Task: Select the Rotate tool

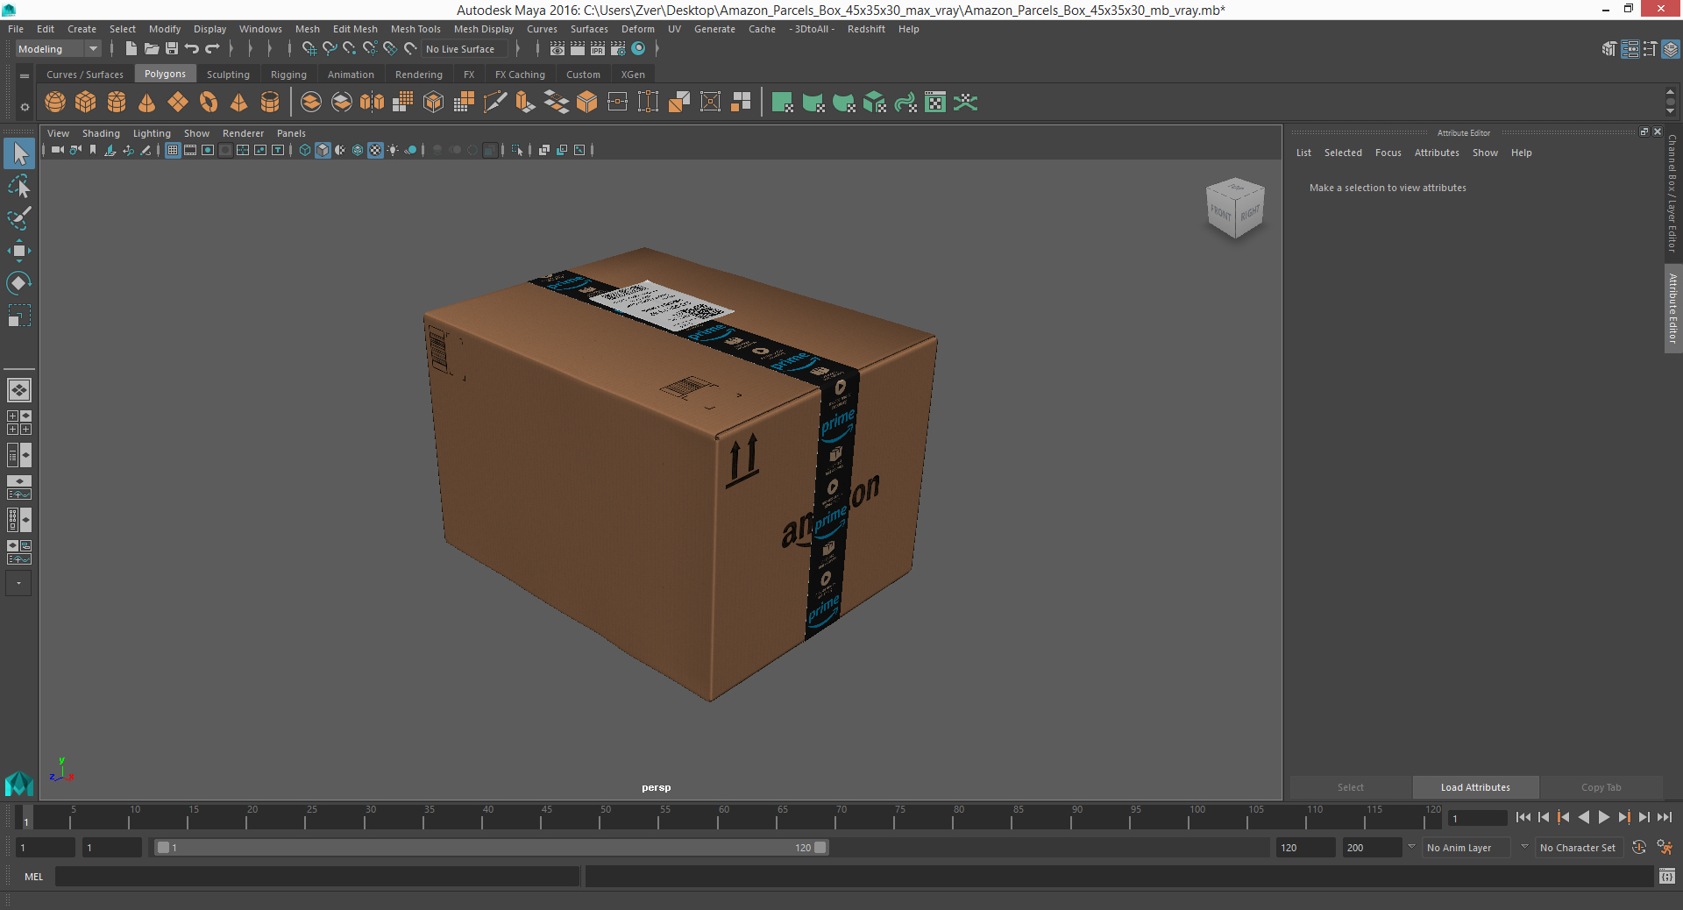Action: [x=19, y=282]
